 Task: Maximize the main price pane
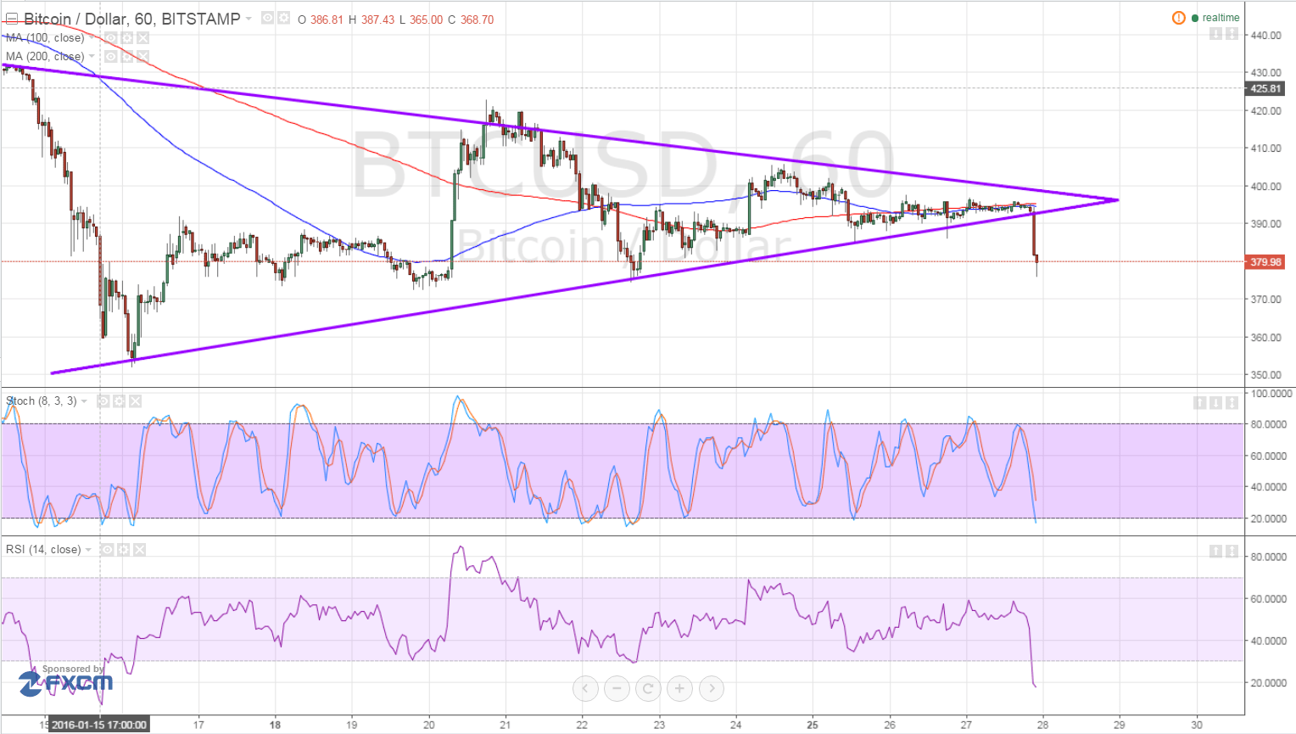coord(1232,34)
